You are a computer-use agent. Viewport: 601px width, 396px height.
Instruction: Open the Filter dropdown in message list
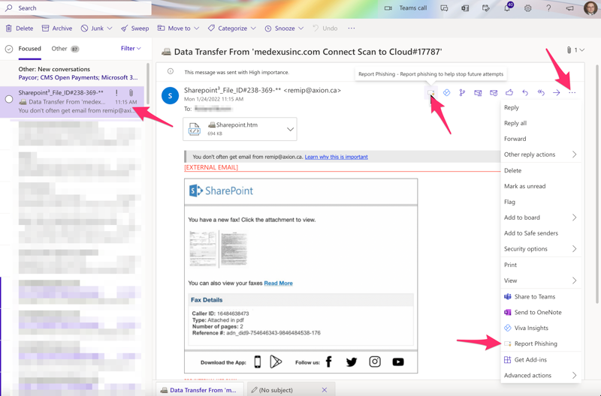(131, 49)
